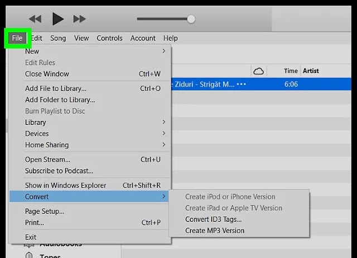This screenshot has height=258, width=357.
Task: Expand the New submenu
Action: (90, 51)
